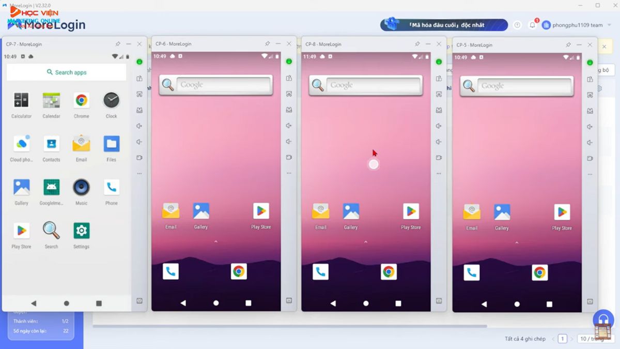Open Play Store in CP-7 drawer
Viewport: 620px width, 349px height.
coord(21,231)
